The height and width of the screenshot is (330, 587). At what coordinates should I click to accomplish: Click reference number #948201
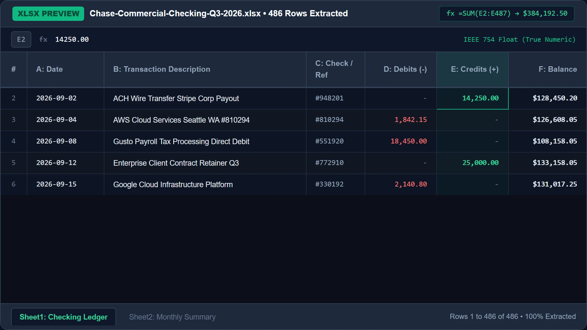329,98
